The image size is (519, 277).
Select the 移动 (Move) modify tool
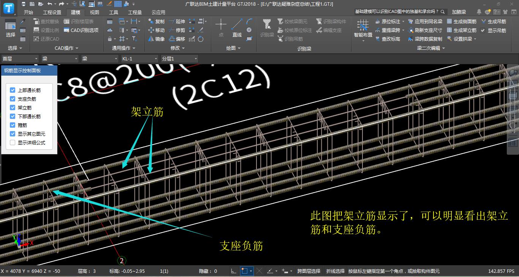[x=157, y=30]
